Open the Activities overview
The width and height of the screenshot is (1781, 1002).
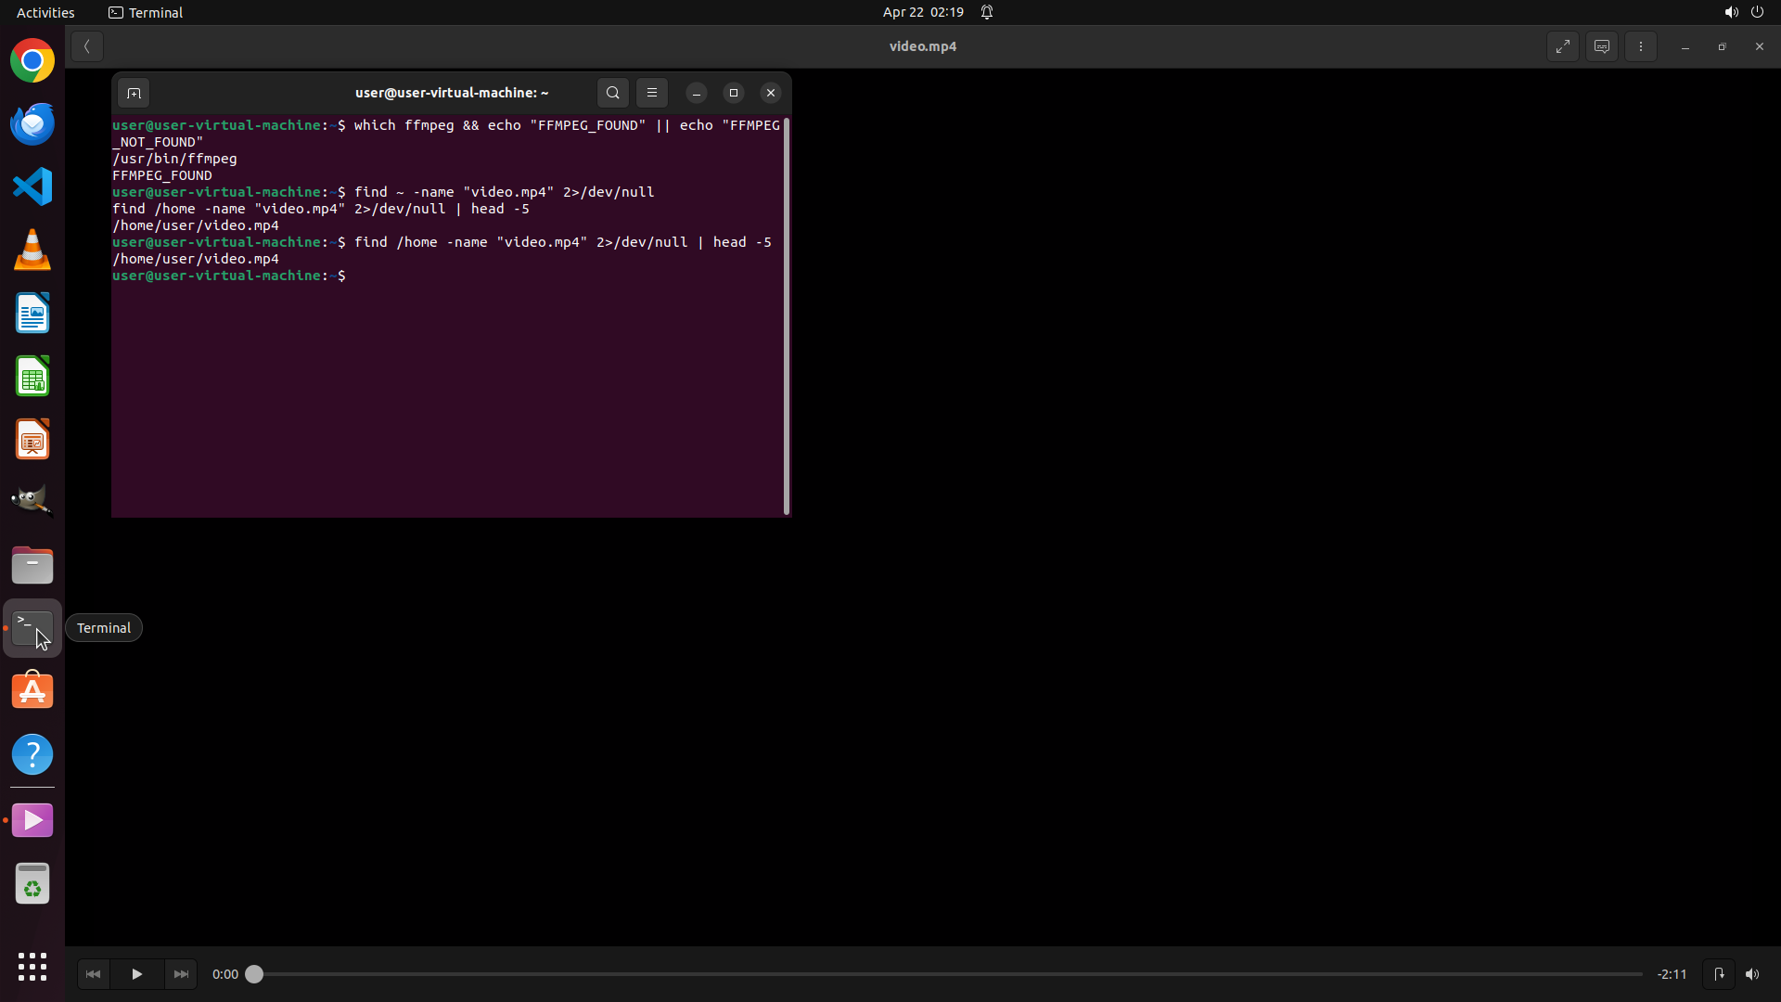[x=45, y=12]
